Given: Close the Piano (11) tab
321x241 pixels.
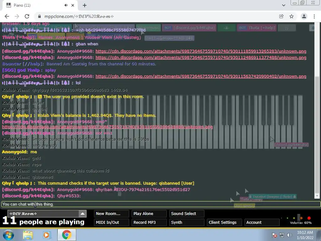Looking at the screenshot, I should pos(73,5).
